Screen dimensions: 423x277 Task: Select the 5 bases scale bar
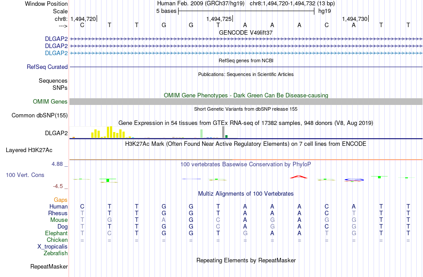[x=246, y=11]
